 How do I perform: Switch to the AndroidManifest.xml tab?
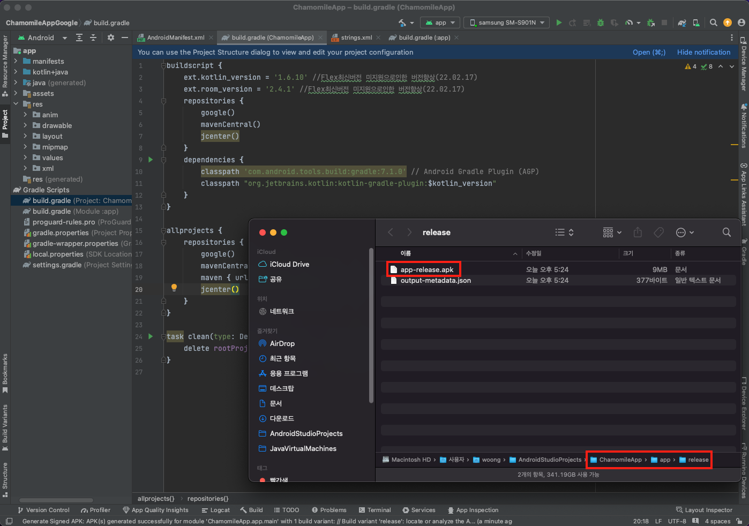(x=175, y=37)
